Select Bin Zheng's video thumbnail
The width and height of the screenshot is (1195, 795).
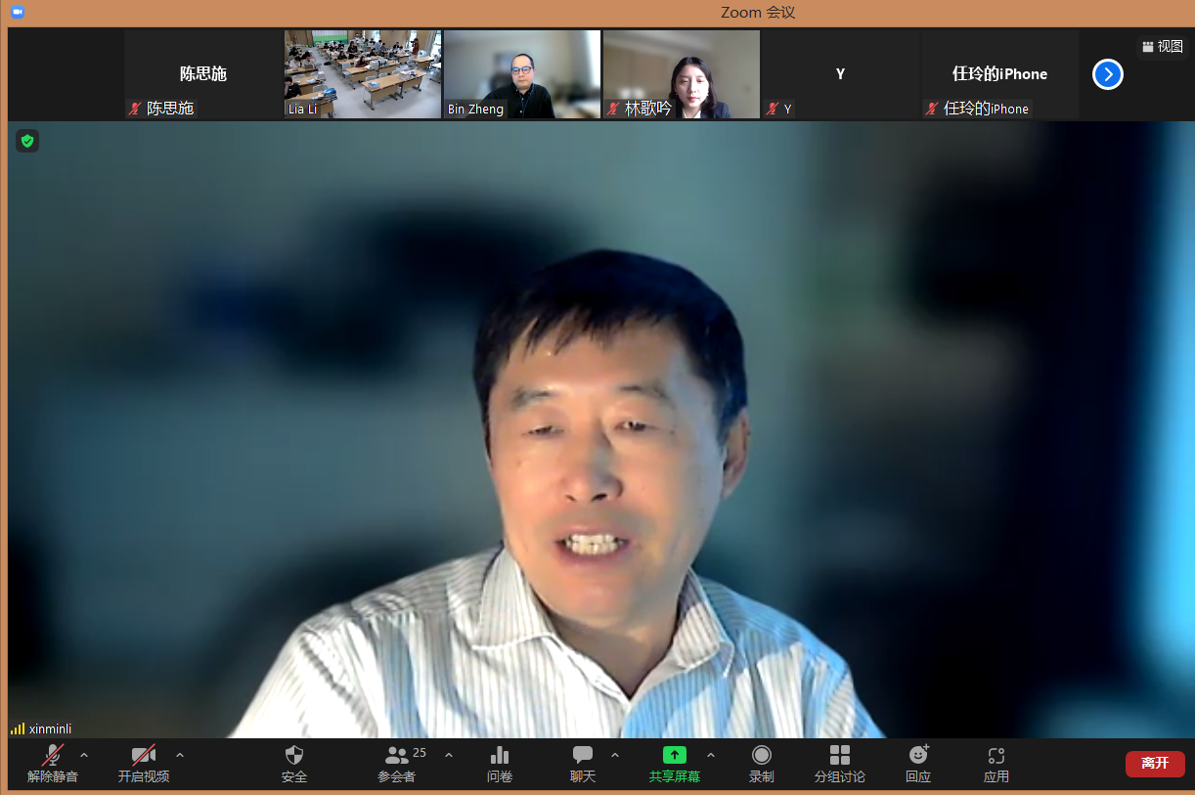(522, 74)
